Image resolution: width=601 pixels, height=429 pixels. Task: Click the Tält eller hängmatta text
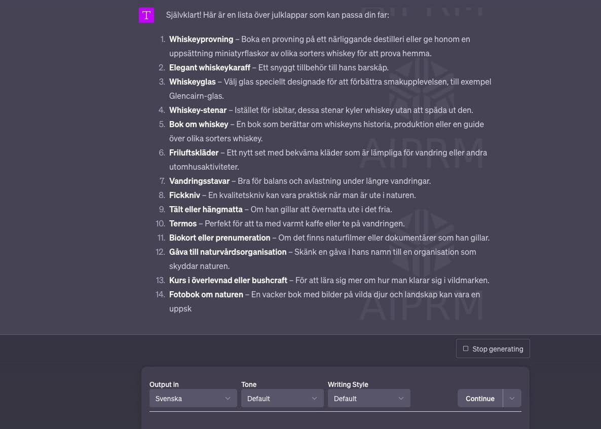pyautogui.click(x=206, y=209)
